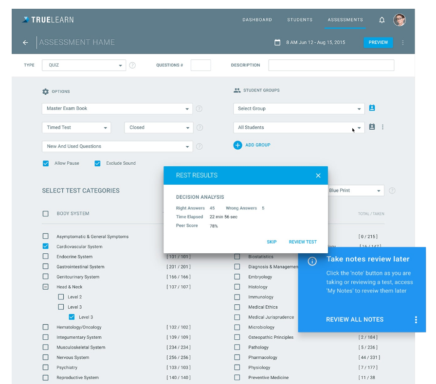
Task: Disable the Exclude Sound checkbox
Action: (x=97, y=163)
